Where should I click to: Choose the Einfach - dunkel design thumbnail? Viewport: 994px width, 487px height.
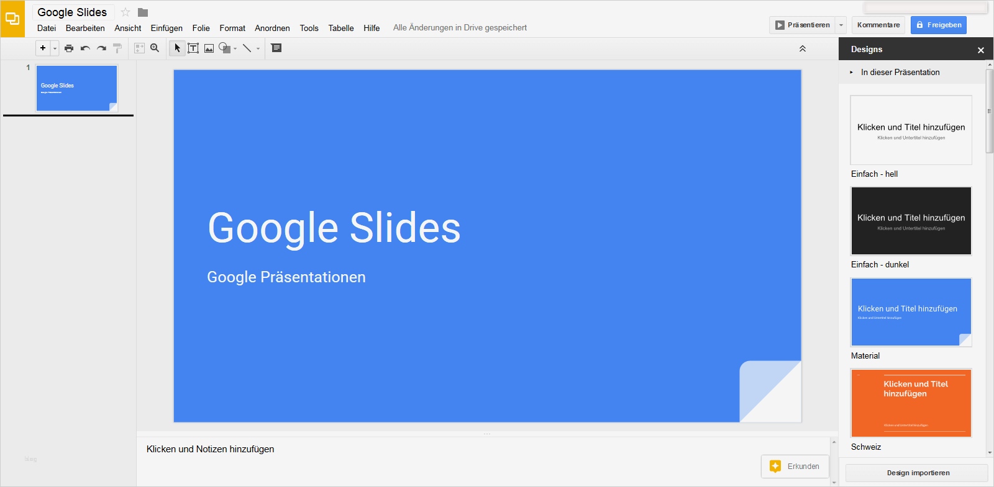click(911, 221)
